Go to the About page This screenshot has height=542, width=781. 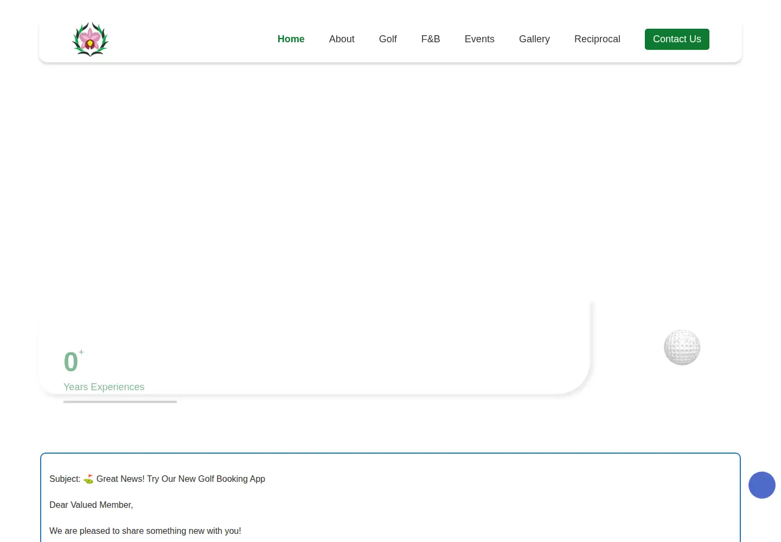pyautogui.click(x=342, y=39)
